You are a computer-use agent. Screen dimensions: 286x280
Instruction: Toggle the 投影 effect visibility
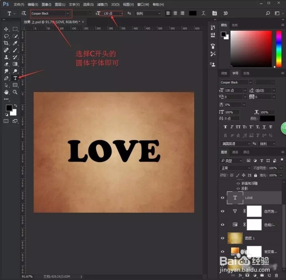coord(238,189)
